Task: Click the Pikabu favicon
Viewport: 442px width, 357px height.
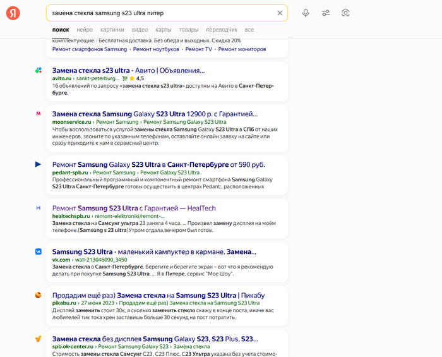Action: pos(39,295)
